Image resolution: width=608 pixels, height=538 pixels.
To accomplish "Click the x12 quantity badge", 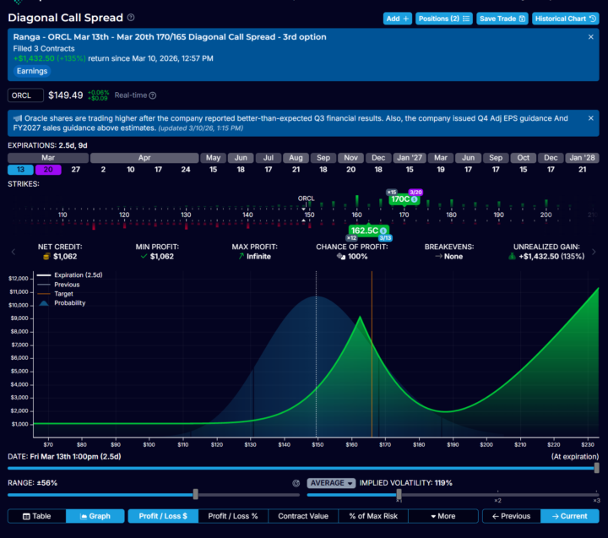I will click(351, 238).
